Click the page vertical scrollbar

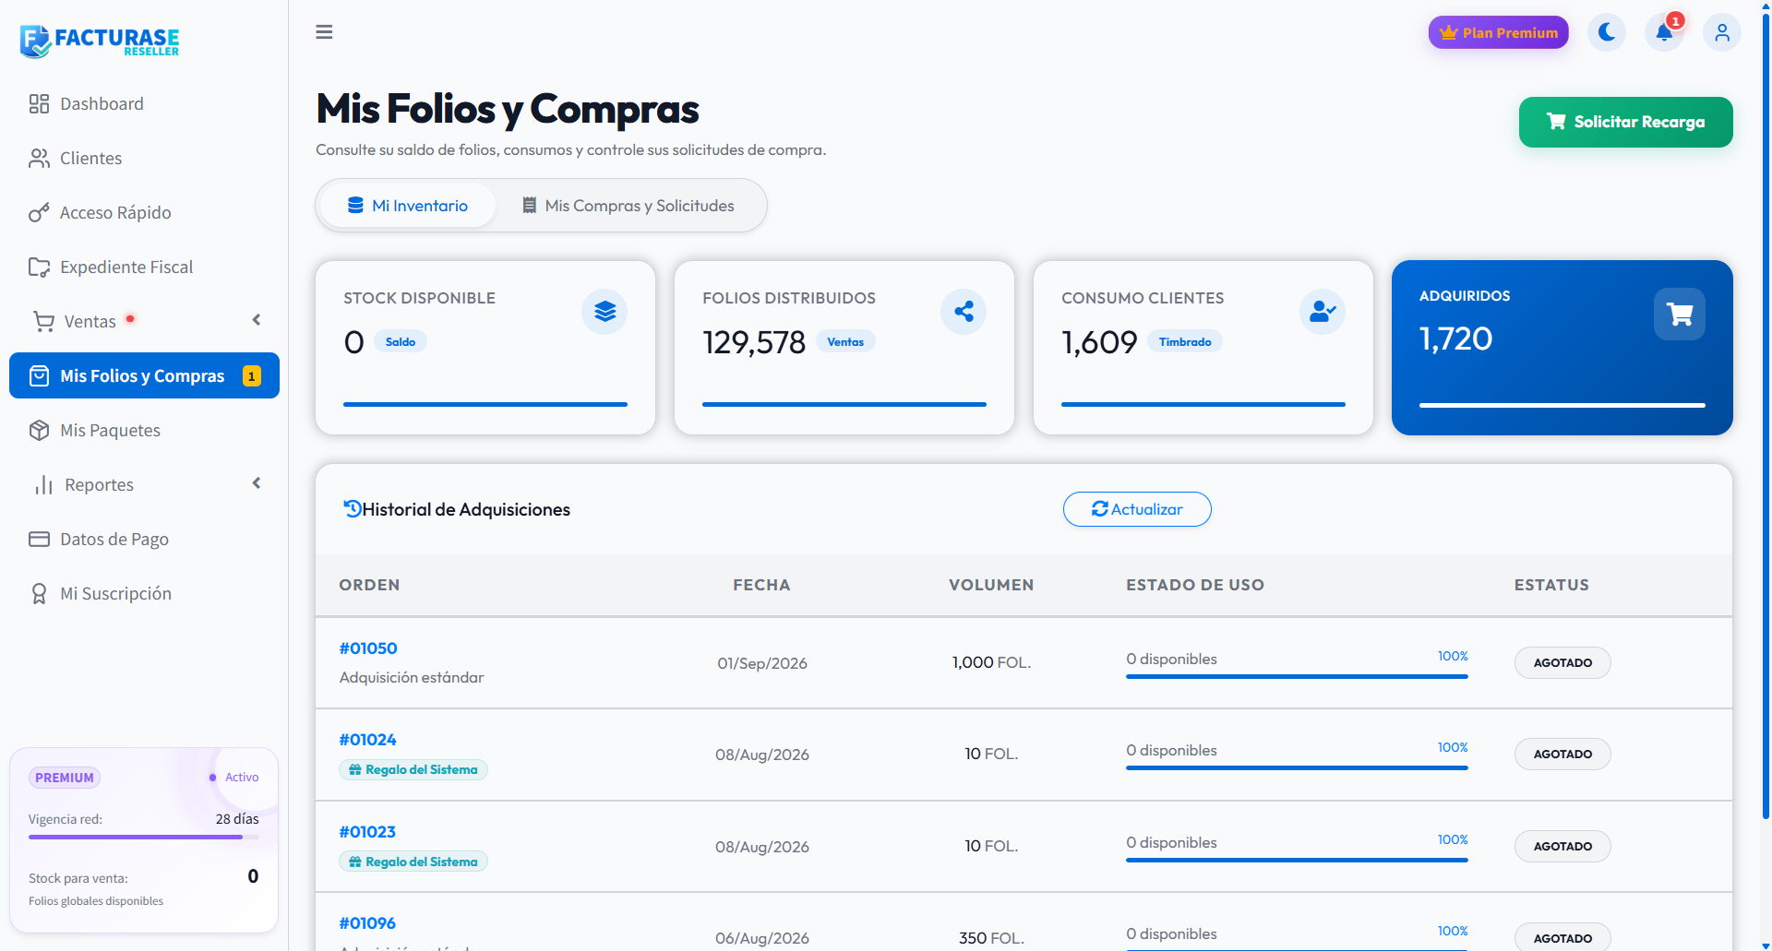[1766, 415]
